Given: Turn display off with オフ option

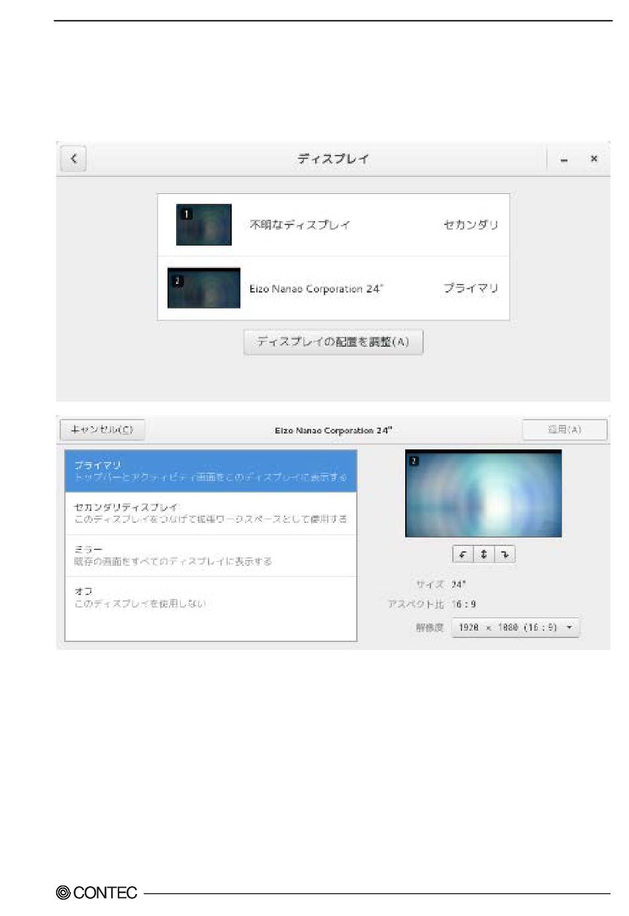Looking at the screenshot, I should (211, 598).
